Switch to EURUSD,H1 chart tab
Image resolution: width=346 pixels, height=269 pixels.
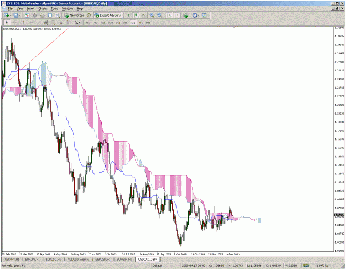(x=53, y=259)
